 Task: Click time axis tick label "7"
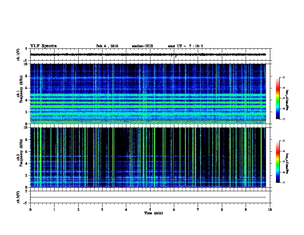point(198,210)
